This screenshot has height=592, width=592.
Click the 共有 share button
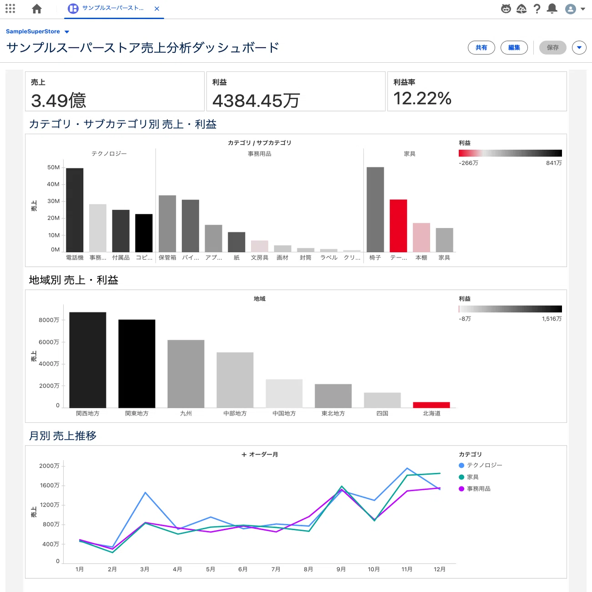click(482, 48)
